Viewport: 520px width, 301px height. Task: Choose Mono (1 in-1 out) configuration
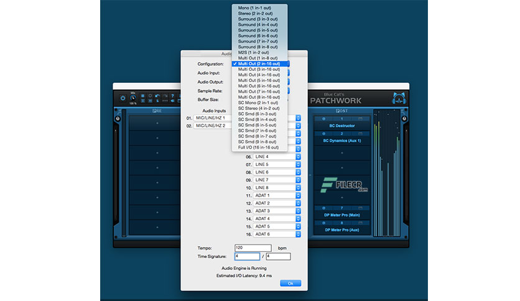coord(259,7)
